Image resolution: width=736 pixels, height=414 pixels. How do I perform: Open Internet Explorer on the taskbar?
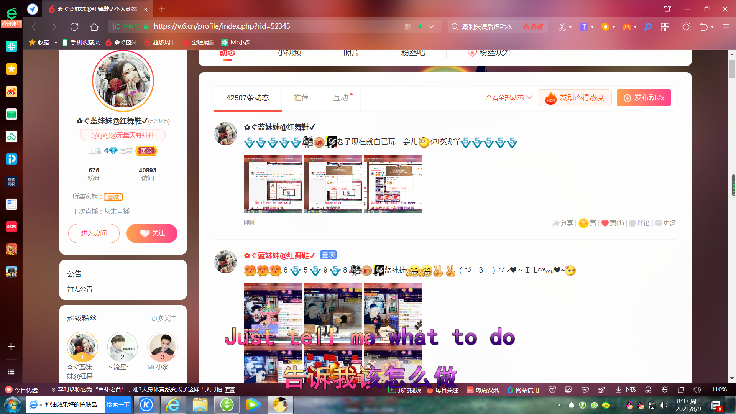pyautogui.click(x=173, y=405)
